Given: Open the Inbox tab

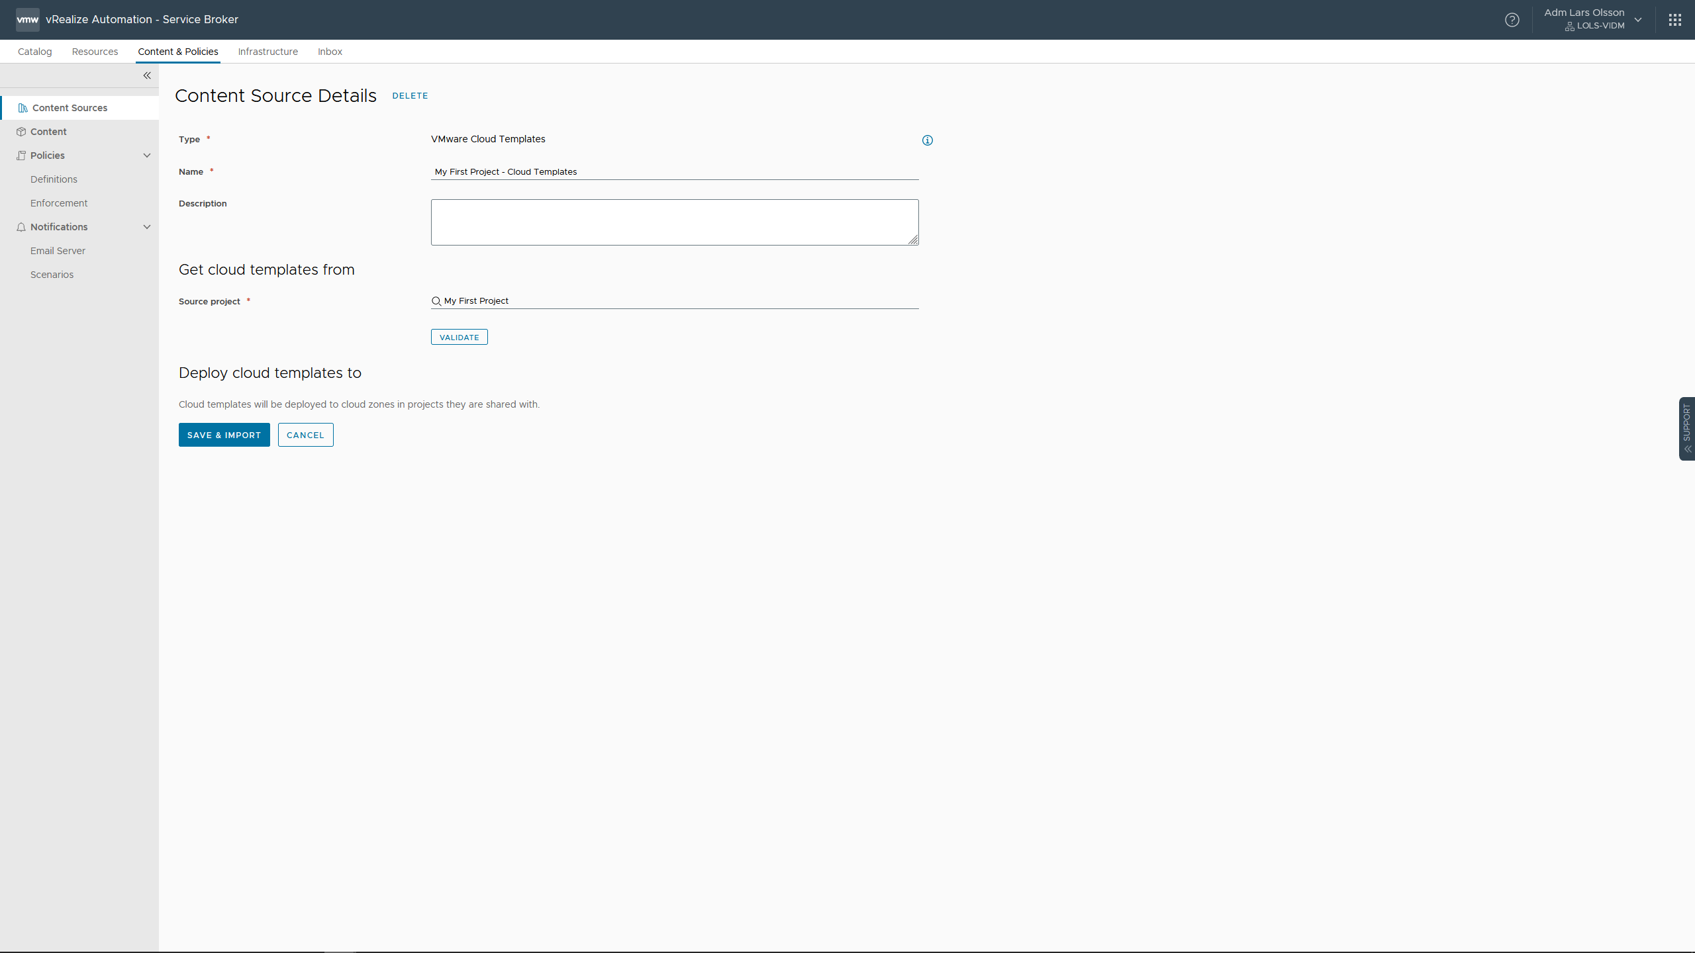Looking at the screenshot, I should 330,52.
